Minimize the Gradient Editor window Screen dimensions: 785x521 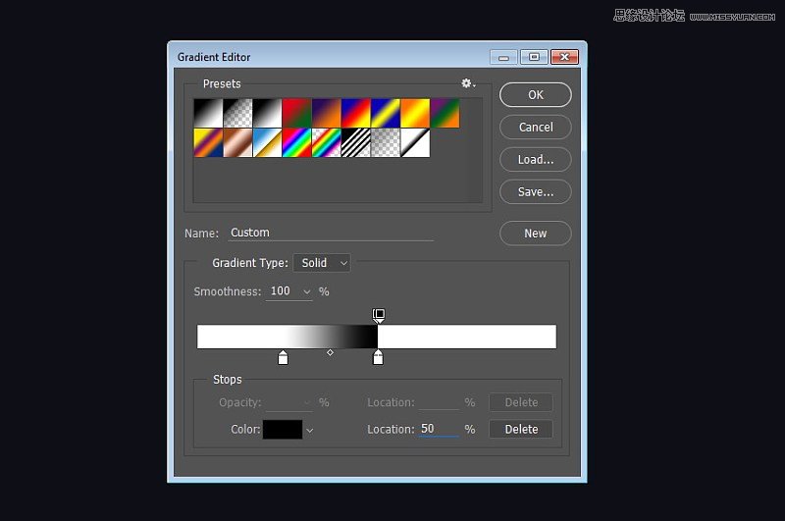click(503, 57)
